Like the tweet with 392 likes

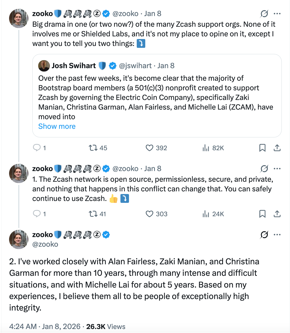pyautogui.click(x=149, y=148)
